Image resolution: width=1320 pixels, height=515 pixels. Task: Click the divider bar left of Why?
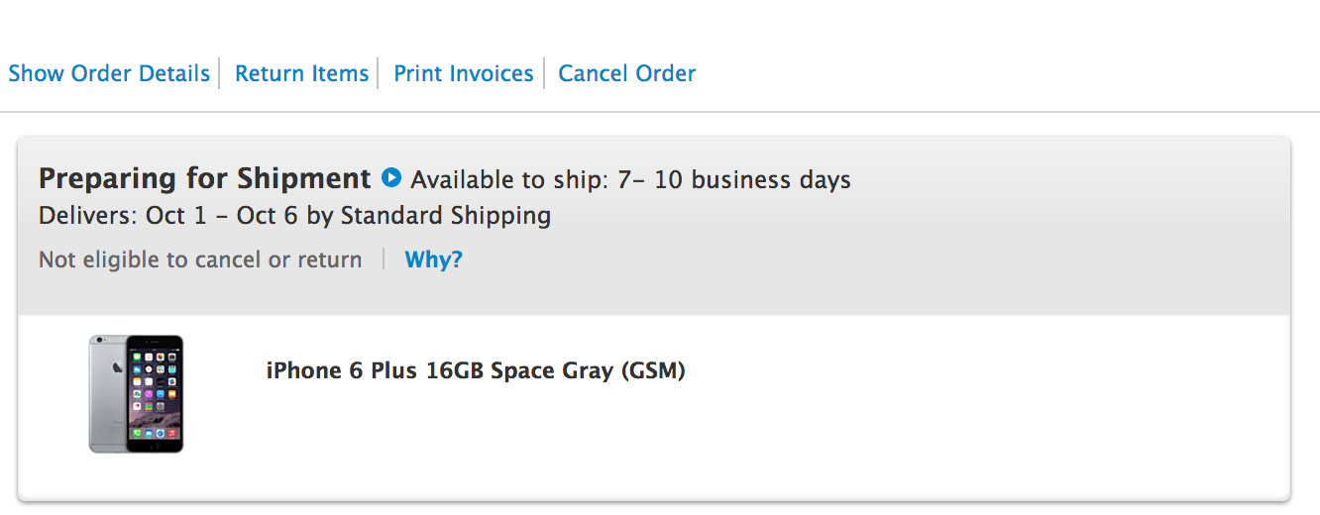click(x=384, y=259)
